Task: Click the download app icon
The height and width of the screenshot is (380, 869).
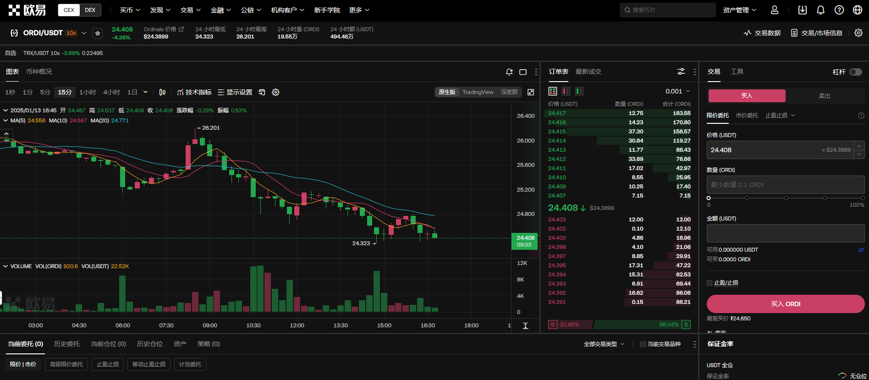Action: (802, 10)
